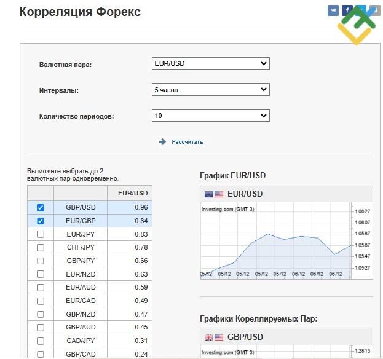Viewport: 383px width, 359px height.
Task: Click the arrow icon beside Рассчитать
Action: coord(162,141)
